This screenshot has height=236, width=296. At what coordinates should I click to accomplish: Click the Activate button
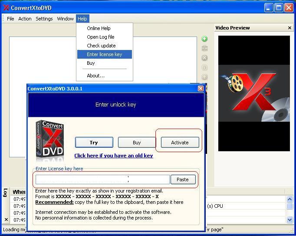pyautogui.click(x=180, y=143)
